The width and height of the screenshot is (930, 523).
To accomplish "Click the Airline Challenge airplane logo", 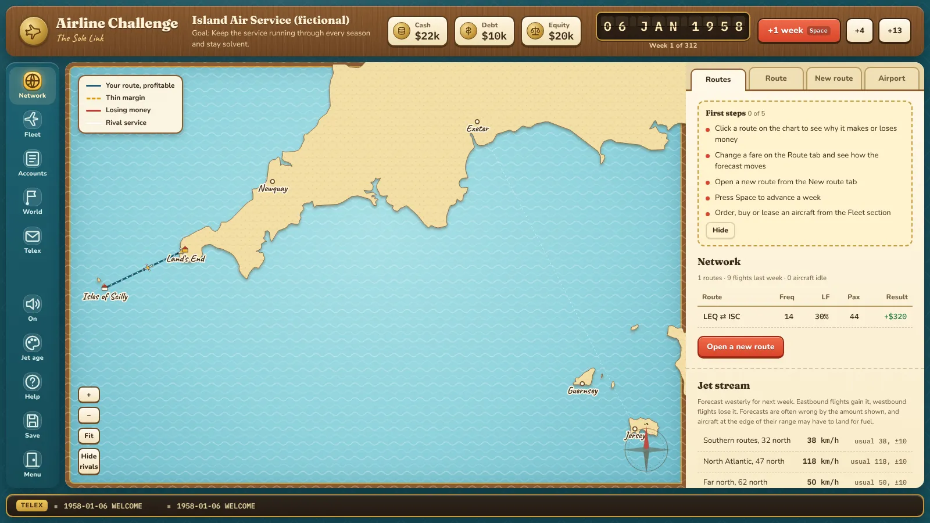I will [x=34, y=31].
